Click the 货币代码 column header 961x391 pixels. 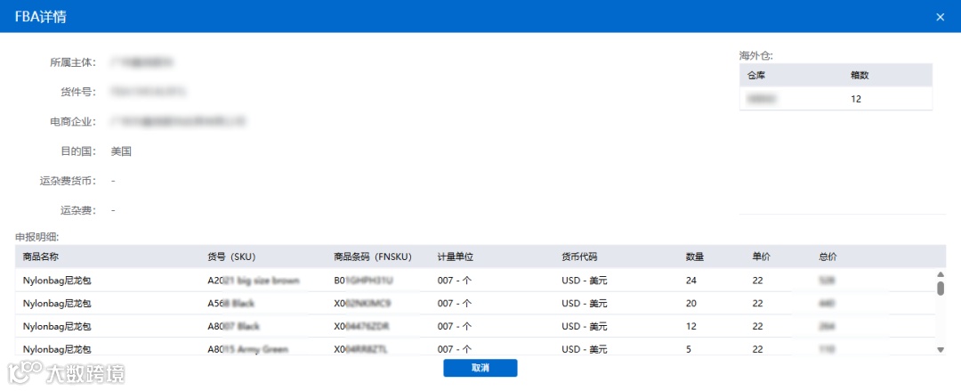tap(579, 257)
